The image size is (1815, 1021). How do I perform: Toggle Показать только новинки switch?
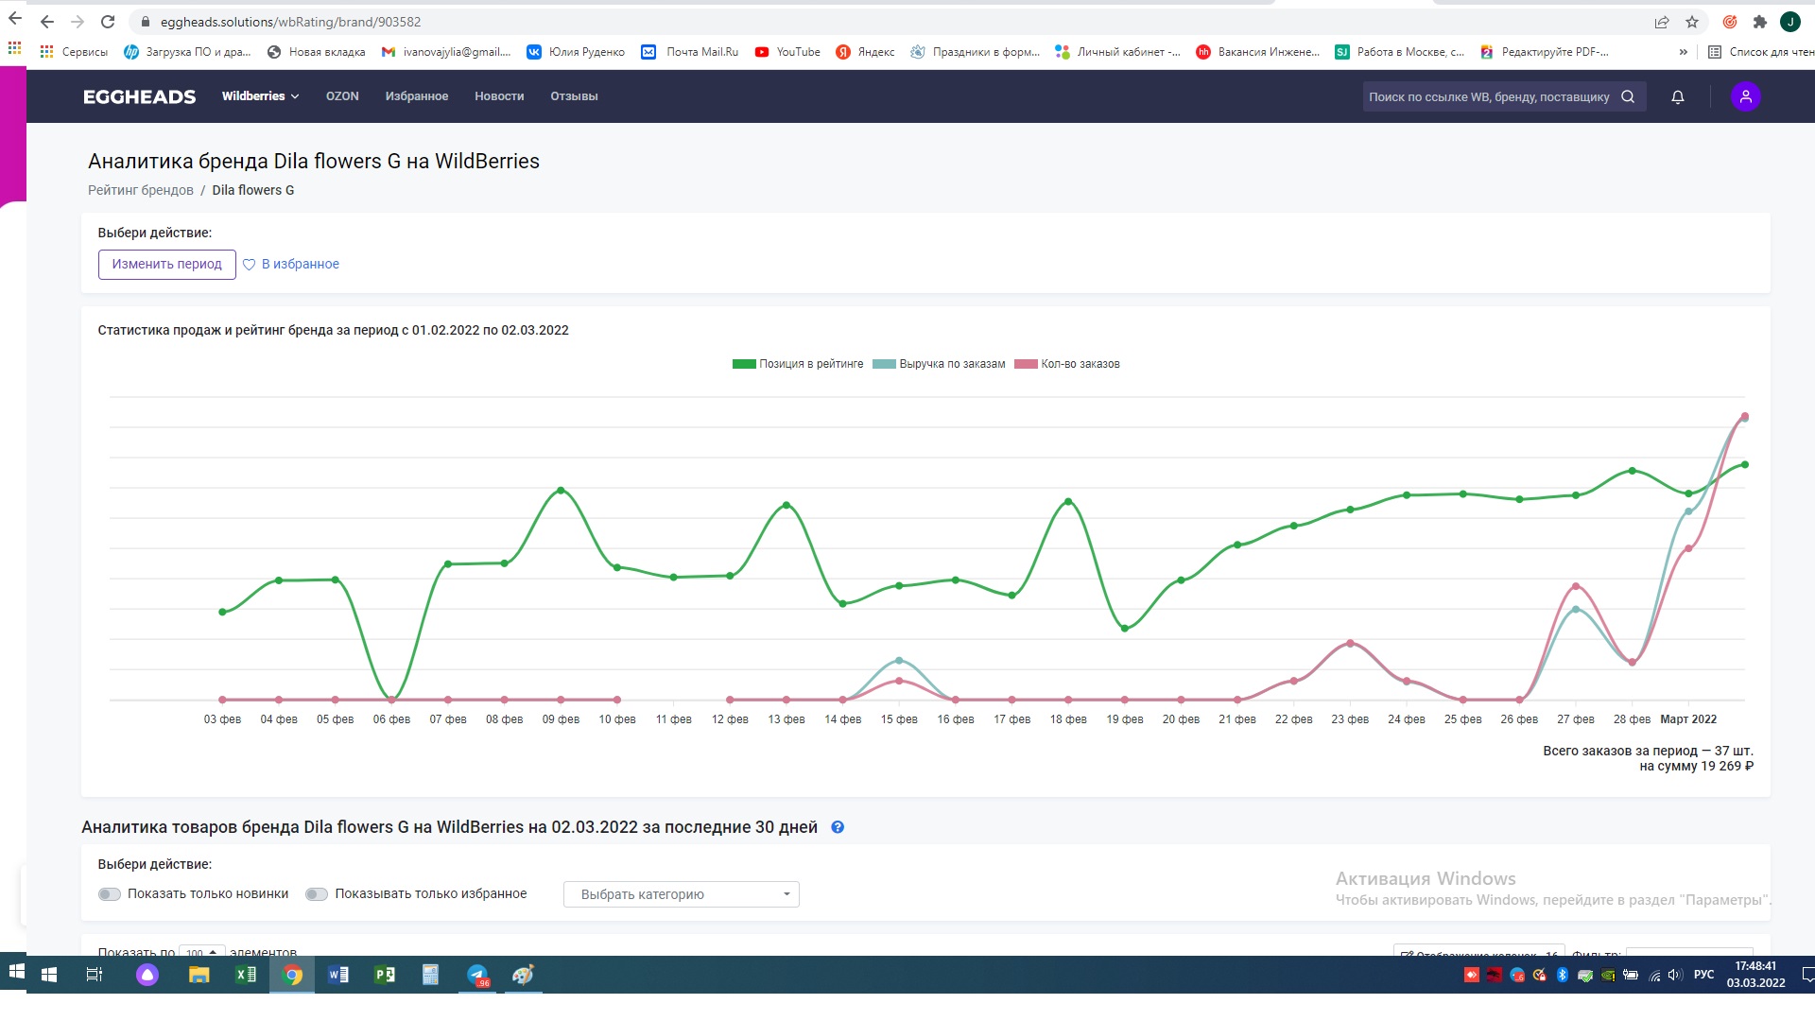(110, 894)
